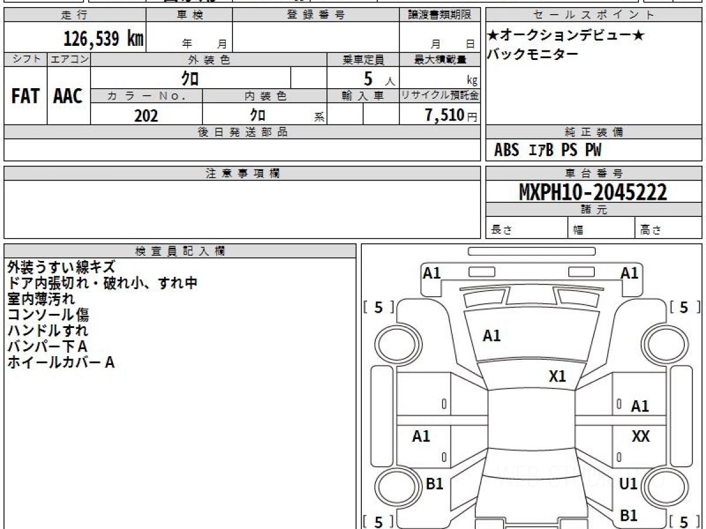Click the セールスポイント header
Screen dimensions: 706x529
(x=594, y=15)
